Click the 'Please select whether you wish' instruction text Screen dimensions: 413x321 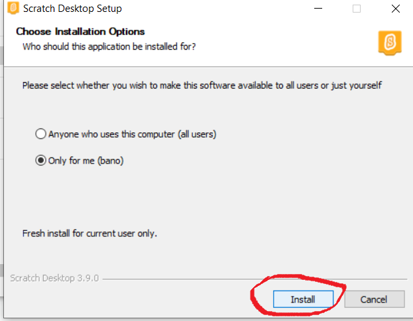(202, 85)
